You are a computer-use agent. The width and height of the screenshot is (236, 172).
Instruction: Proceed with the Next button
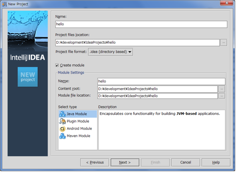point(125,163)
